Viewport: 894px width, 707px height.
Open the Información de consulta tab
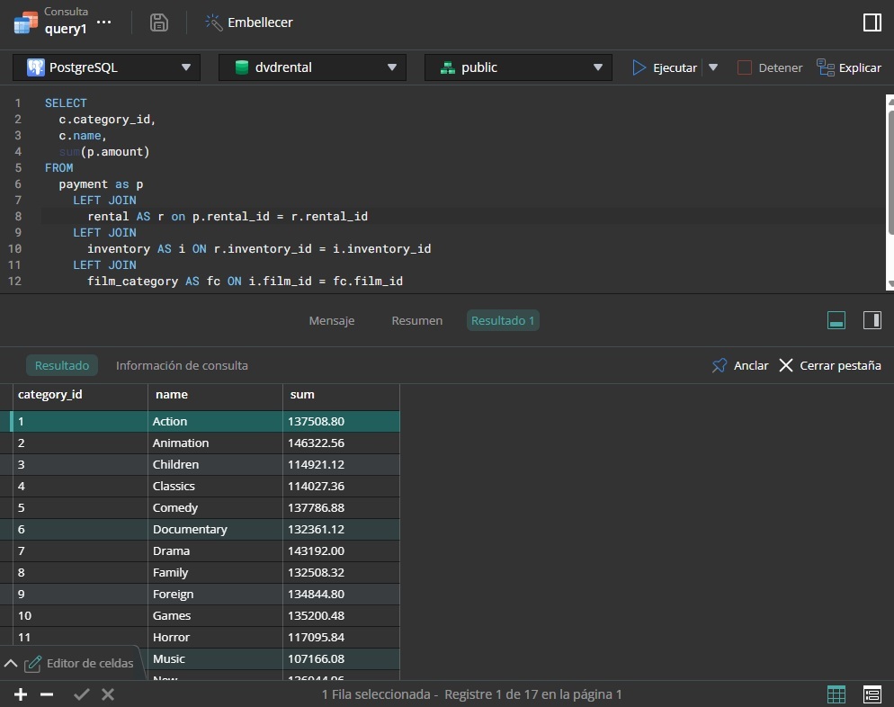coord(182,365)
